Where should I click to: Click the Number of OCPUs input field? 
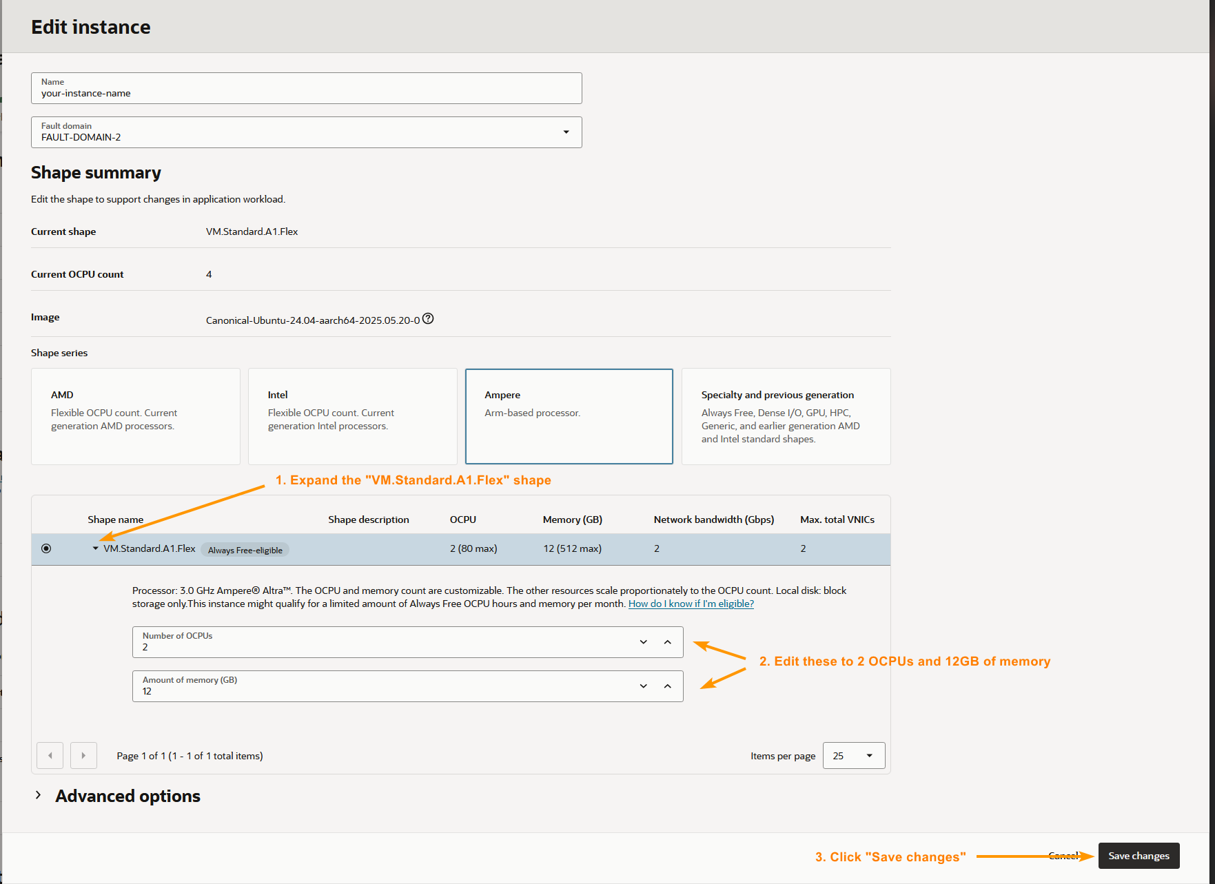[x=408, y=642]
